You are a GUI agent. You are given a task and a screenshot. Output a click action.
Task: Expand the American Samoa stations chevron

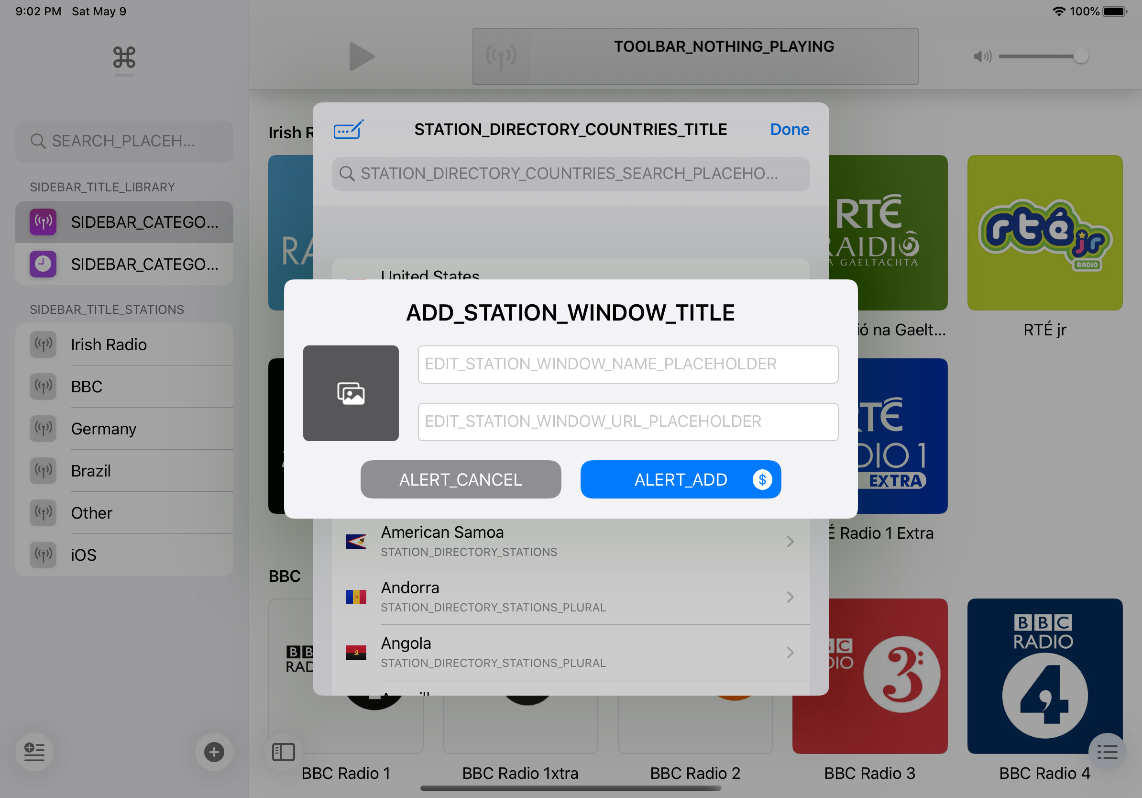[x=790, y=541]
